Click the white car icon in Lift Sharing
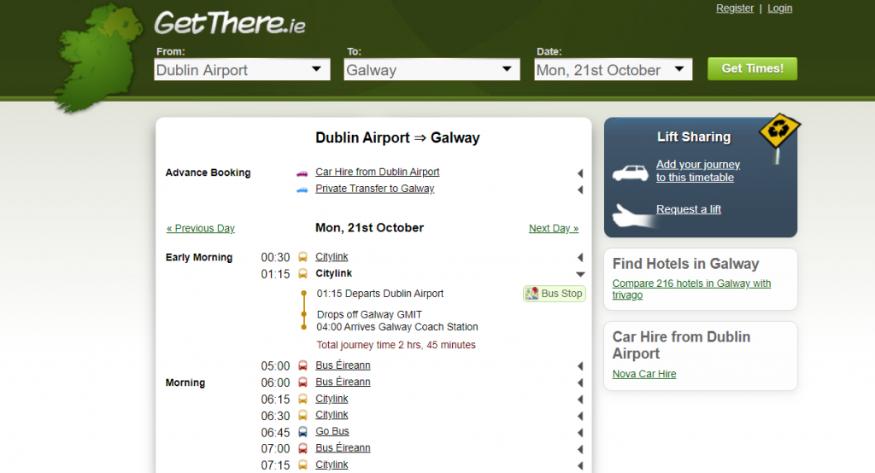The width and height of the screenshot is (875, 473). tap(631, 173)
